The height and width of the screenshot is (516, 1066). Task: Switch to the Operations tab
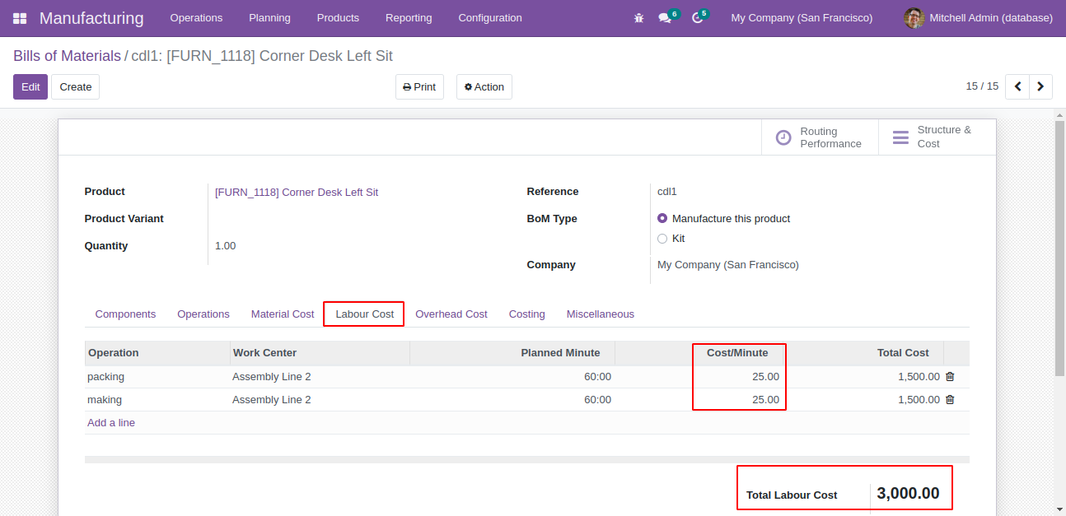tap(203, 314)
